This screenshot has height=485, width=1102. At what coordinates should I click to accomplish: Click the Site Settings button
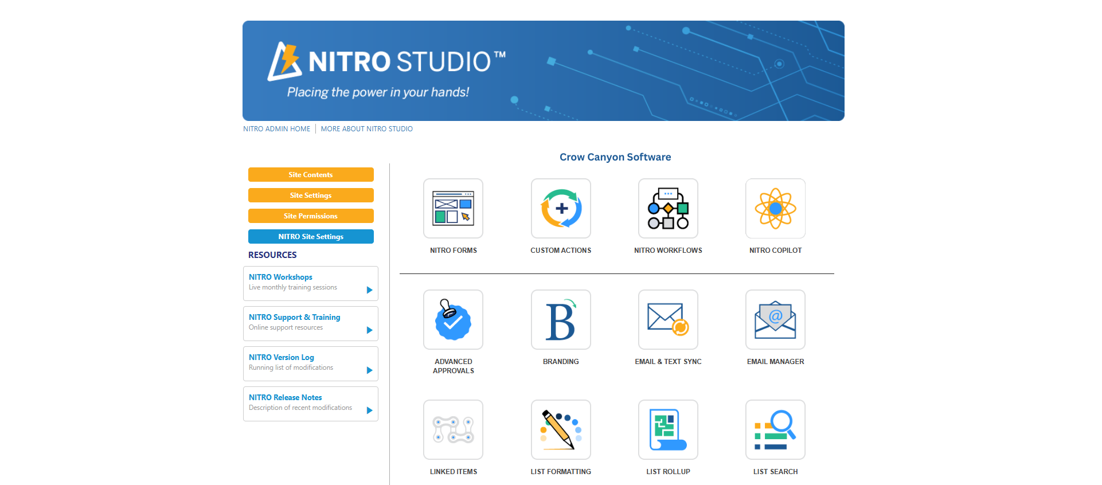pyautogui.click(x=311, y=195)
